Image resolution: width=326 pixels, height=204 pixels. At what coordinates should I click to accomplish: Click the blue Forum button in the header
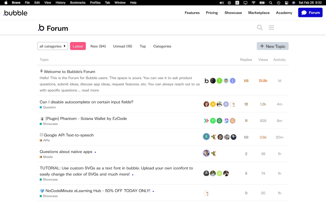pos(310,13)
